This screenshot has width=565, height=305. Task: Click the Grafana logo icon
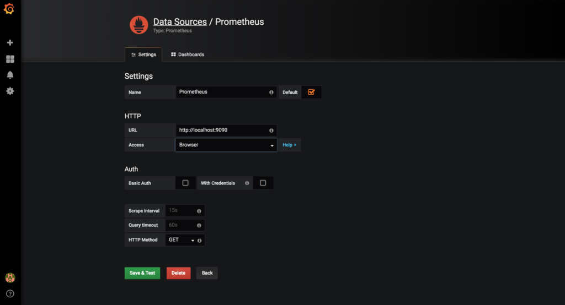pos(9,9)
